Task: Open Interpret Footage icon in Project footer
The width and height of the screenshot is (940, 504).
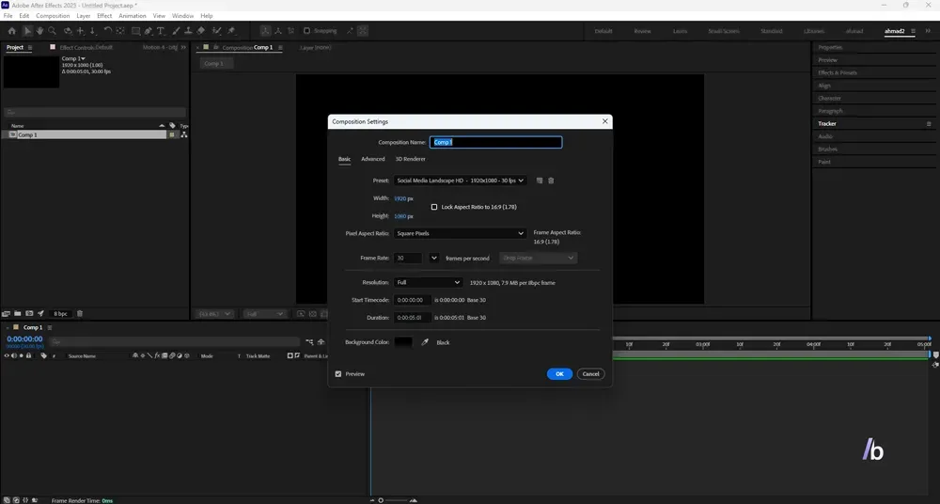Action: (6, 313)
